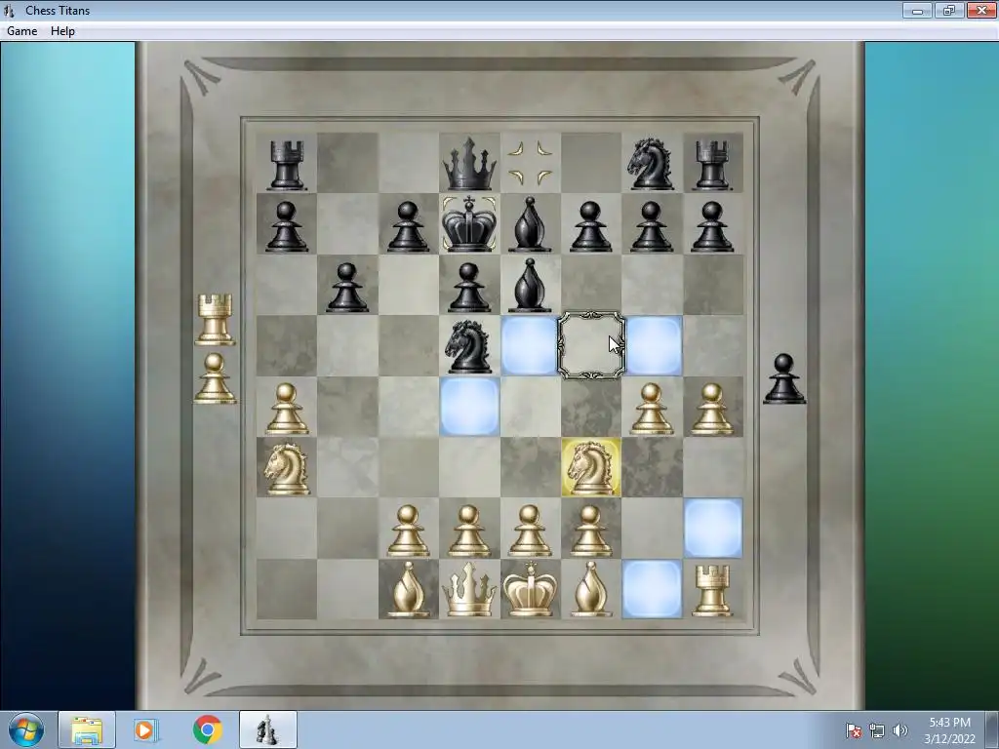Restore down the Chess Titans window
Screen dimensions: 999x749
(x=948, y=10)
